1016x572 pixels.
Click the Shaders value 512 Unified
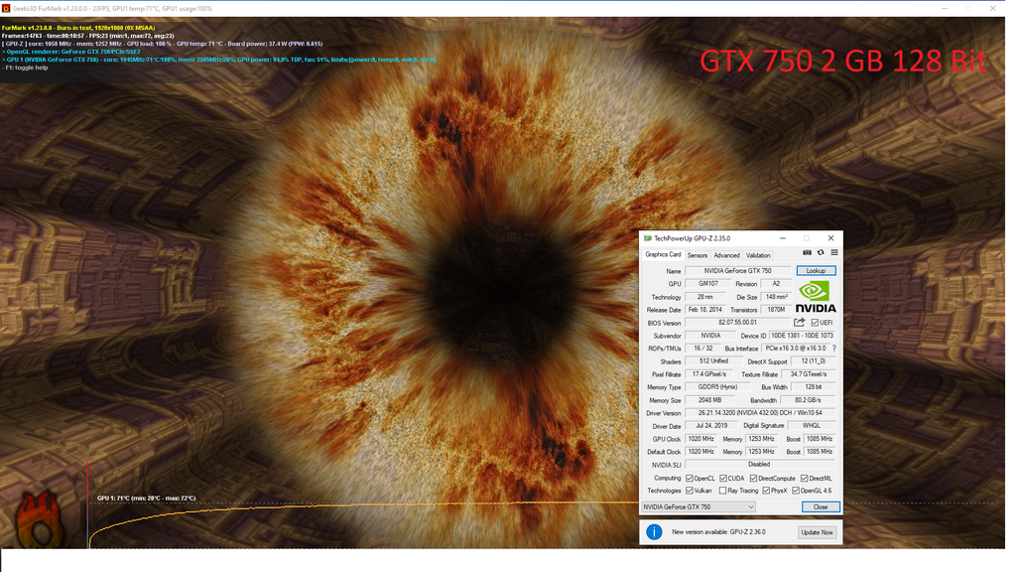(713, 361)
